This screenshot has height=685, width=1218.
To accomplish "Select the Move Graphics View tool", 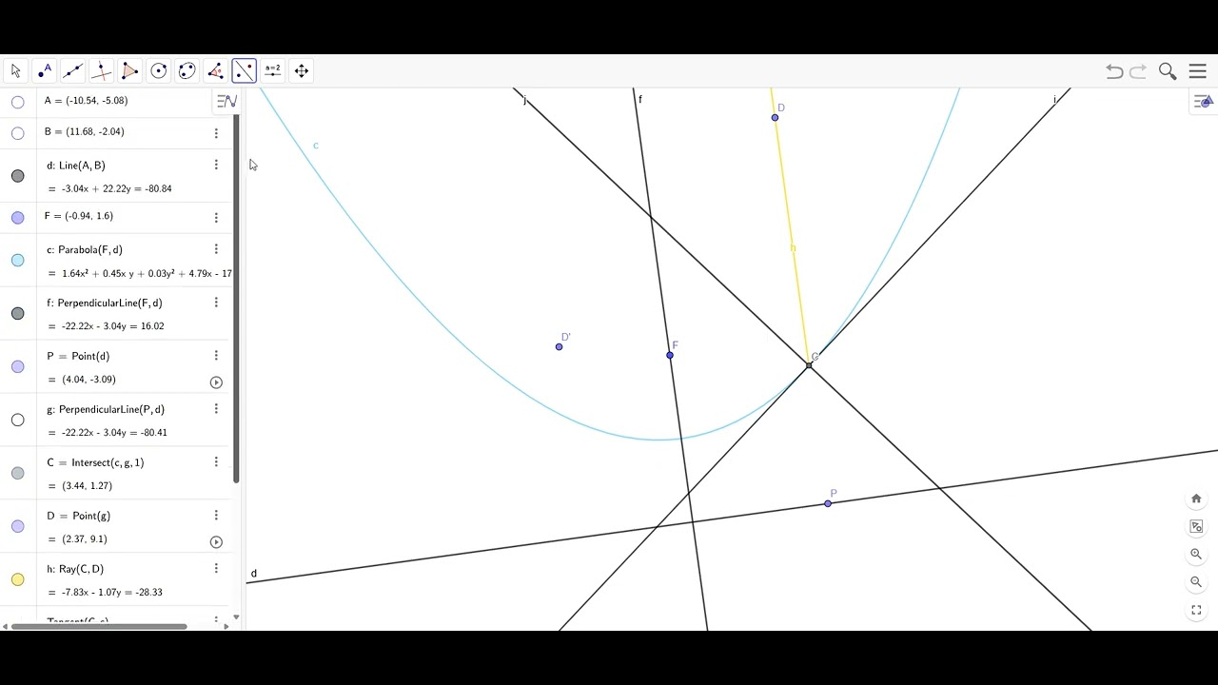I will pos(301,70).
